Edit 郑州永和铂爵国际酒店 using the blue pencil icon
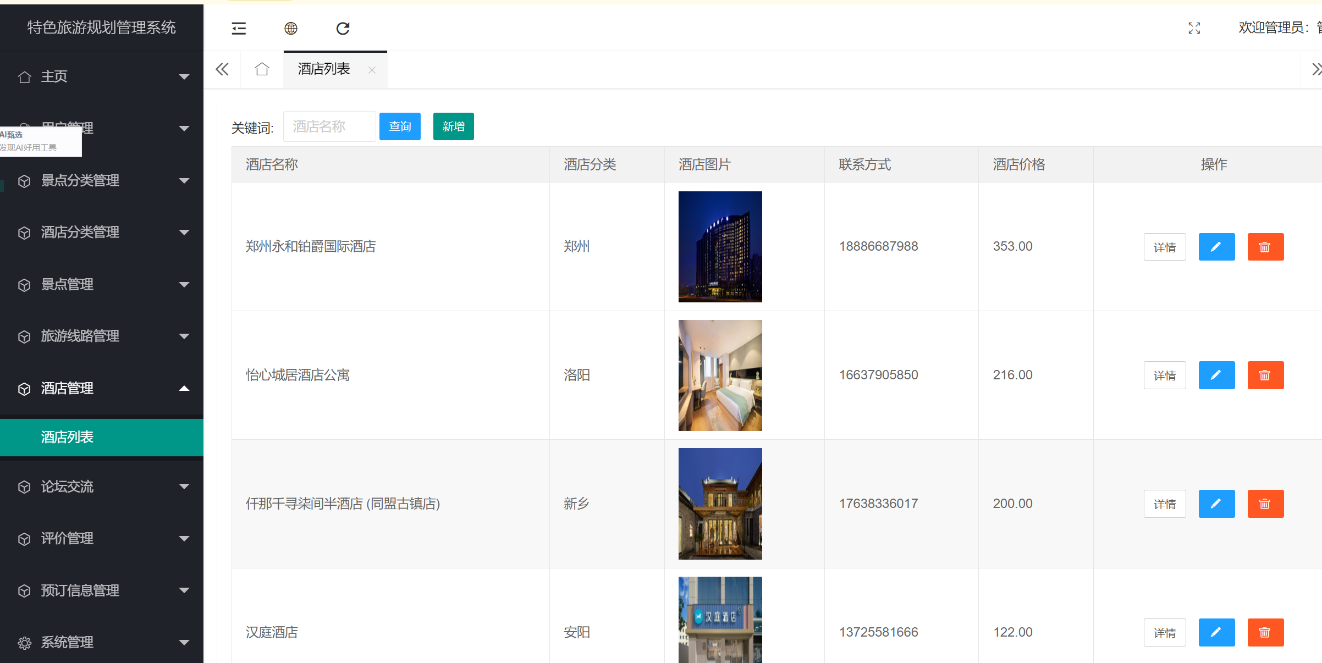The height and width of the screenshot is (663, 1322). pos(1216,247)
